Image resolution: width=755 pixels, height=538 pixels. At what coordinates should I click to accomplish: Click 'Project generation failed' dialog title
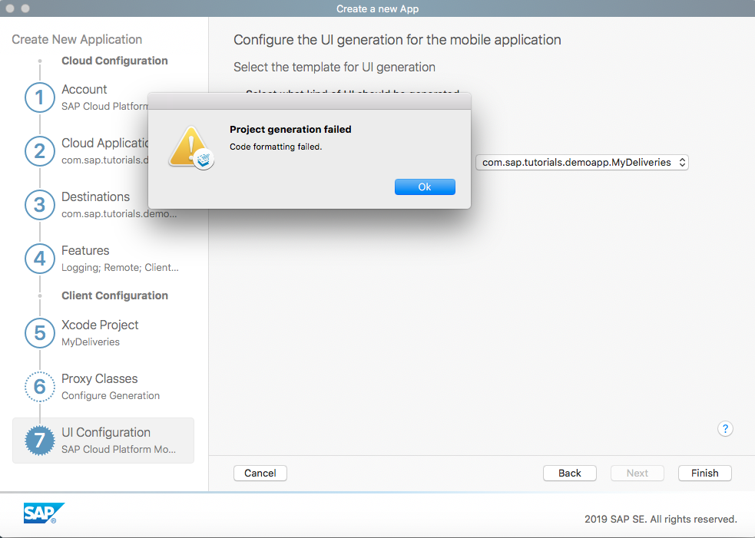pyautogui.click(x=290, y=130)
